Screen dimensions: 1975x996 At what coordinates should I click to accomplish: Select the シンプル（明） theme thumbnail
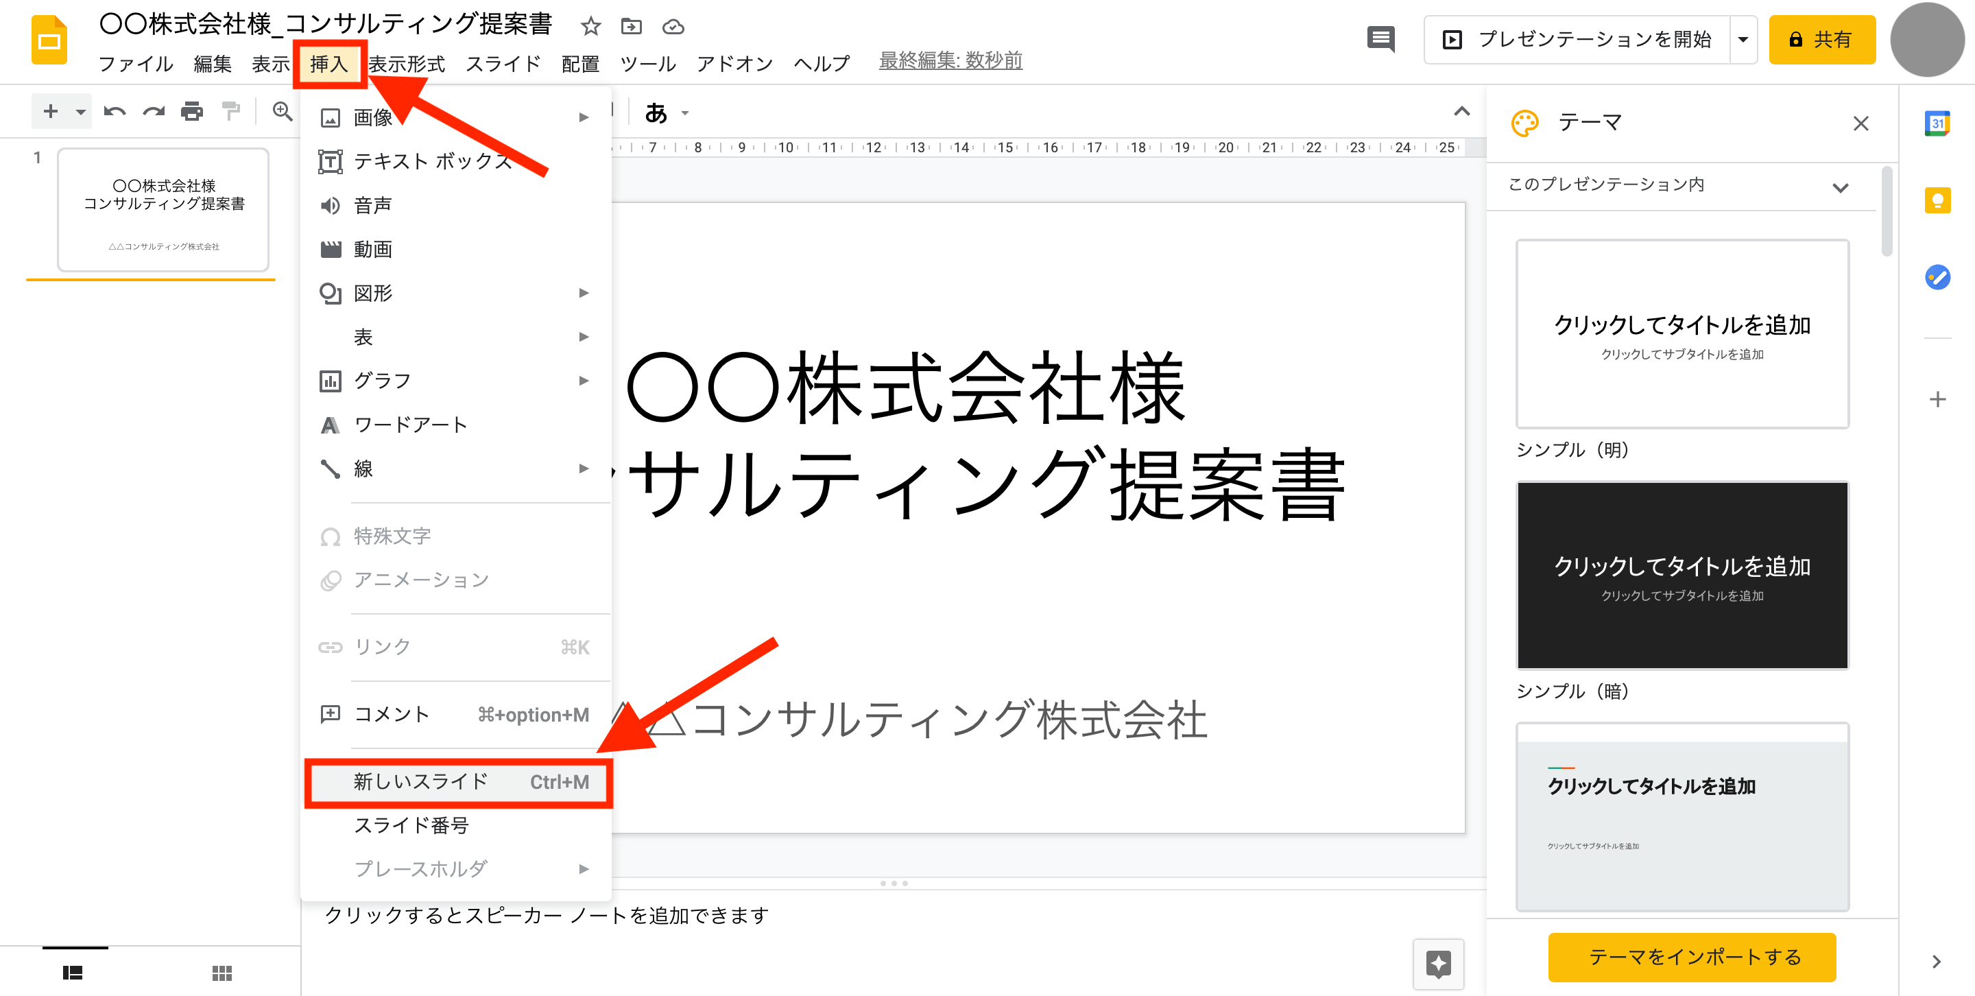click(x=1682, y=334)
